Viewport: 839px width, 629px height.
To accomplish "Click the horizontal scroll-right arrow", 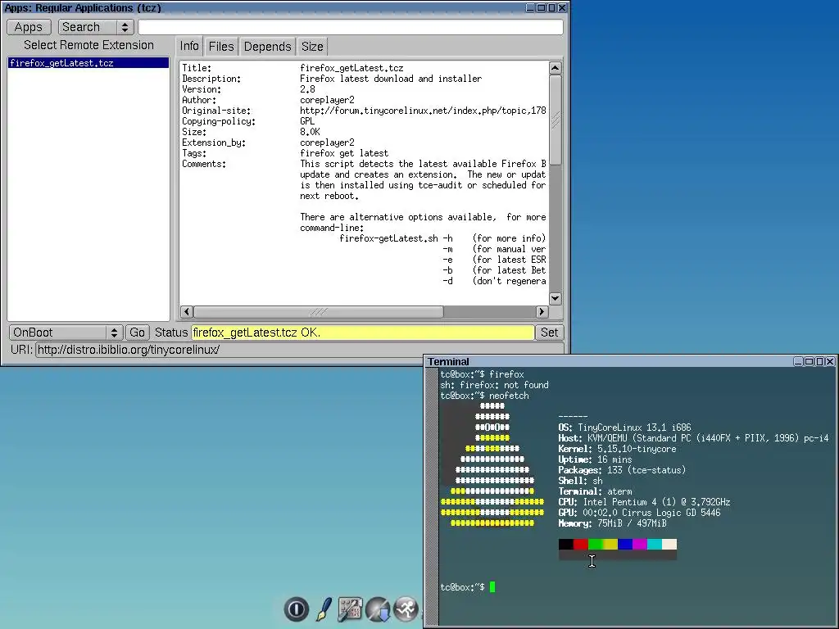I will pos(542,311).
